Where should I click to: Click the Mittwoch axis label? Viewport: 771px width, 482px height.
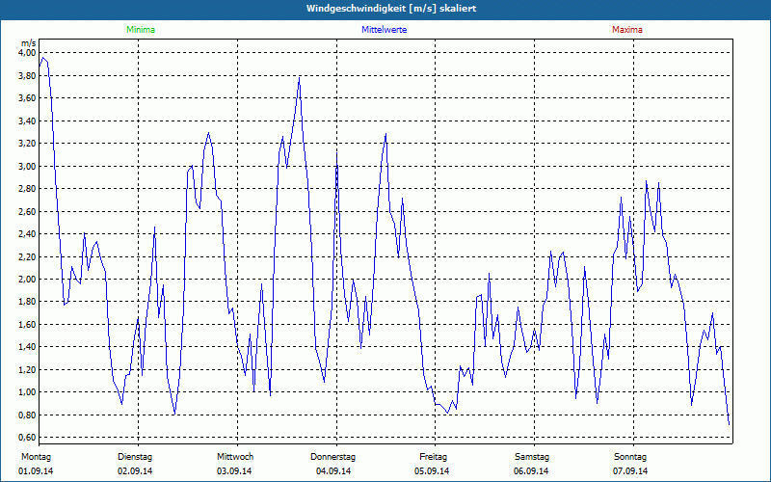click(x=235, y=457)
